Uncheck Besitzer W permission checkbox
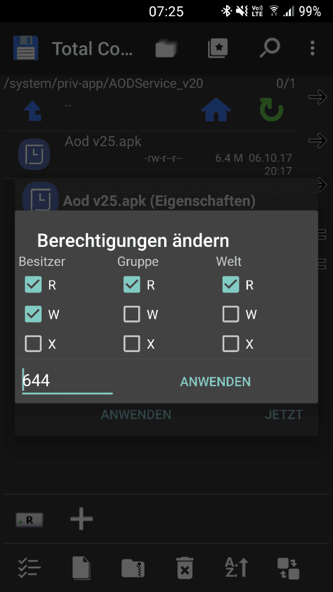The image size is (333, 592). tap(33, 314)
